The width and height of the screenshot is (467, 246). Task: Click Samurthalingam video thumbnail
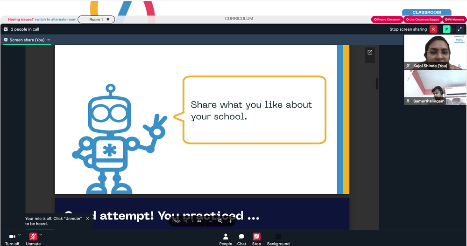click(435, 87)
